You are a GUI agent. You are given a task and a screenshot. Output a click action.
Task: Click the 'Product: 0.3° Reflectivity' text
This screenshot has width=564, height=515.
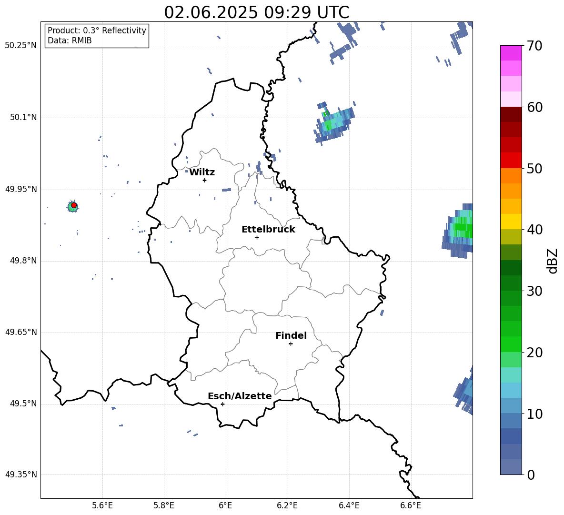click(x=97, y=30)
